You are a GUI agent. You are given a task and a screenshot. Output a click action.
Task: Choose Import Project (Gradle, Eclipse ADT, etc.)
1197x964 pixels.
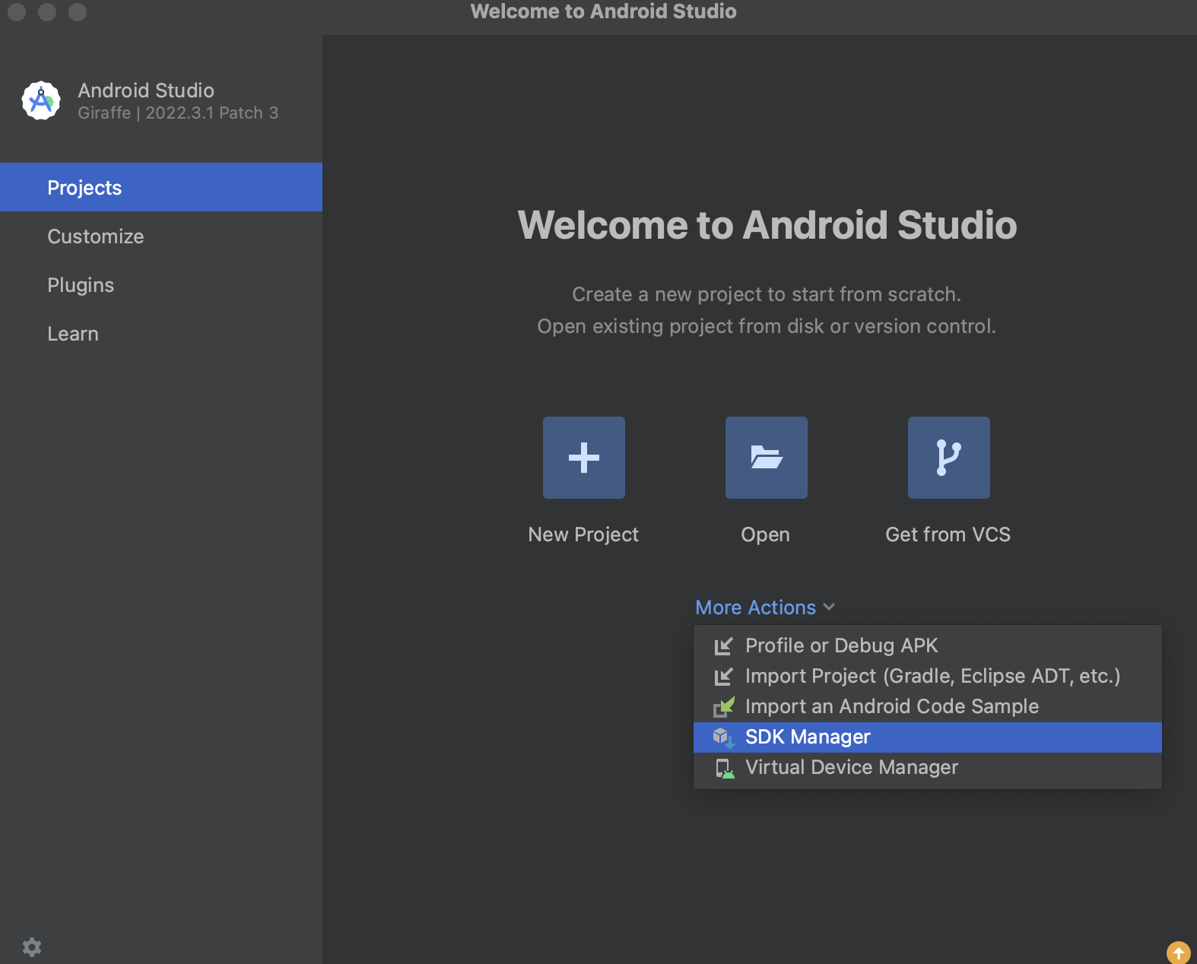click(928, 677)
